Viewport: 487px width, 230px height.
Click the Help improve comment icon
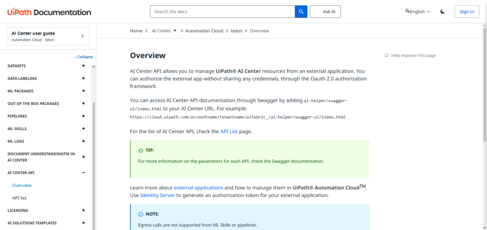pyautogui.click(x=387, y=55)
